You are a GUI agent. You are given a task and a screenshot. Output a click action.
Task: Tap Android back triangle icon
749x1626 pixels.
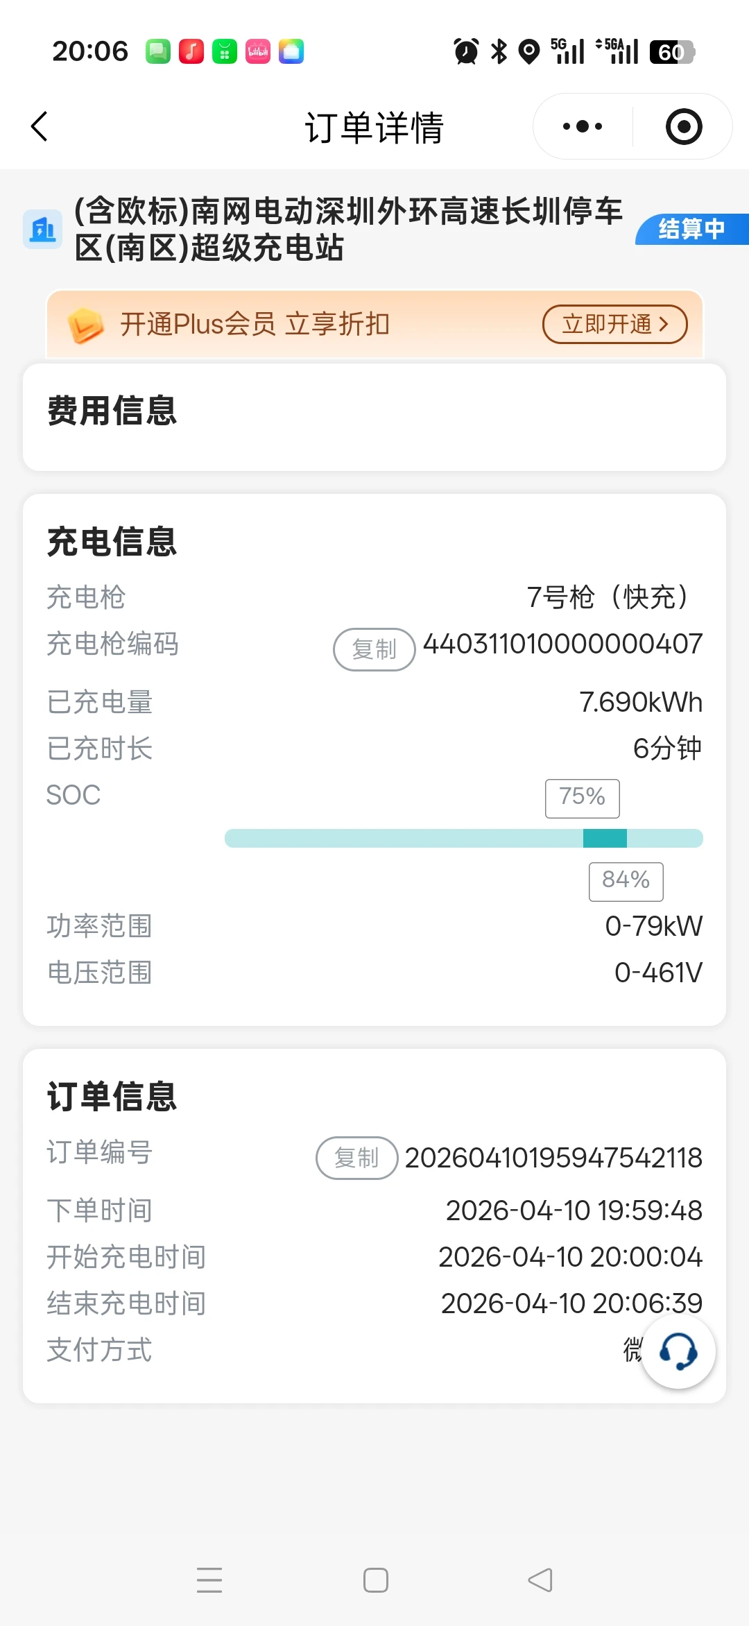coord(540,1580)
